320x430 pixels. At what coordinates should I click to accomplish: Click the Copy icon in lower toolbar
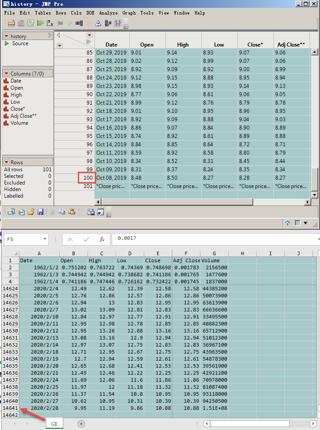pos(62,212)
